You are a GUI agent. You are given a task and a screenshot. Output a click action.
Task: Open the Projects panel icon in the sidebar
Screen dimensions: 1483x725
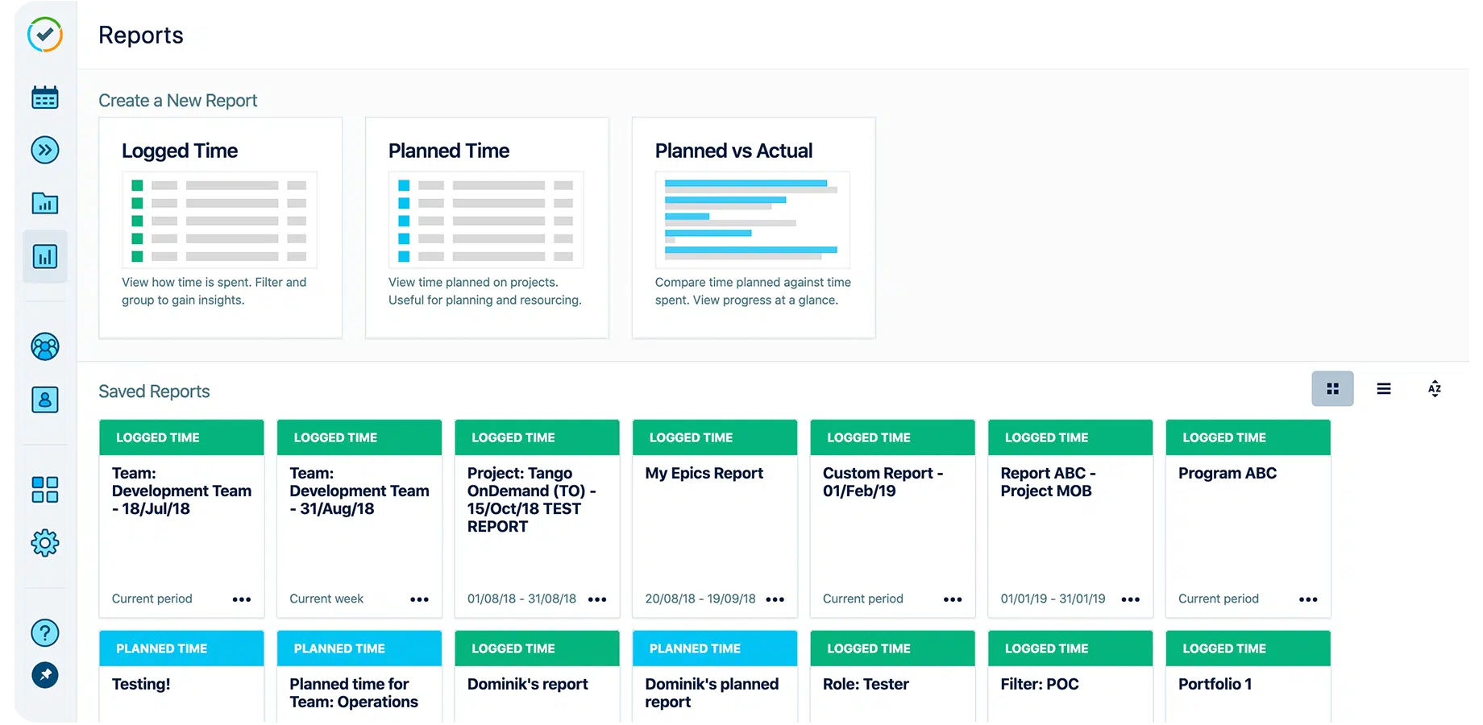[x=45, y=203]
